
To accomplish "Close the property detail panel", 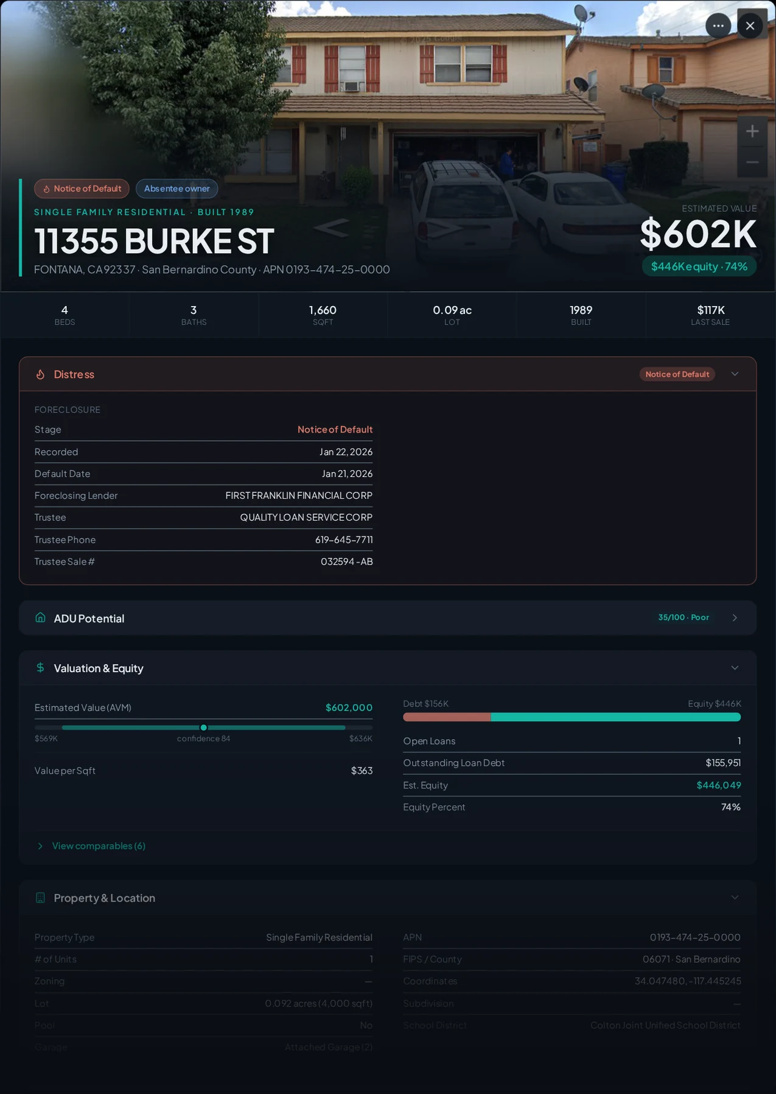I will tap(750, 26).
